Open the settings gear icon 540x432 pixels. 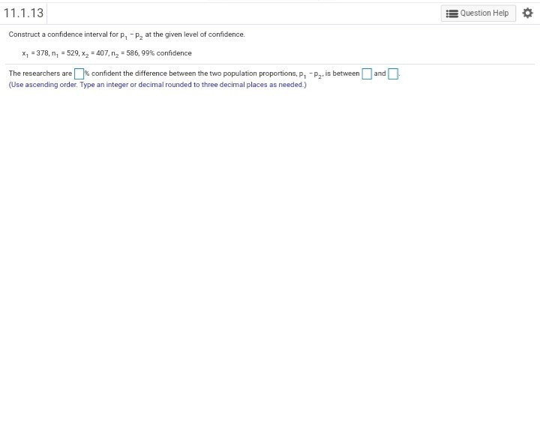point(527,13)
